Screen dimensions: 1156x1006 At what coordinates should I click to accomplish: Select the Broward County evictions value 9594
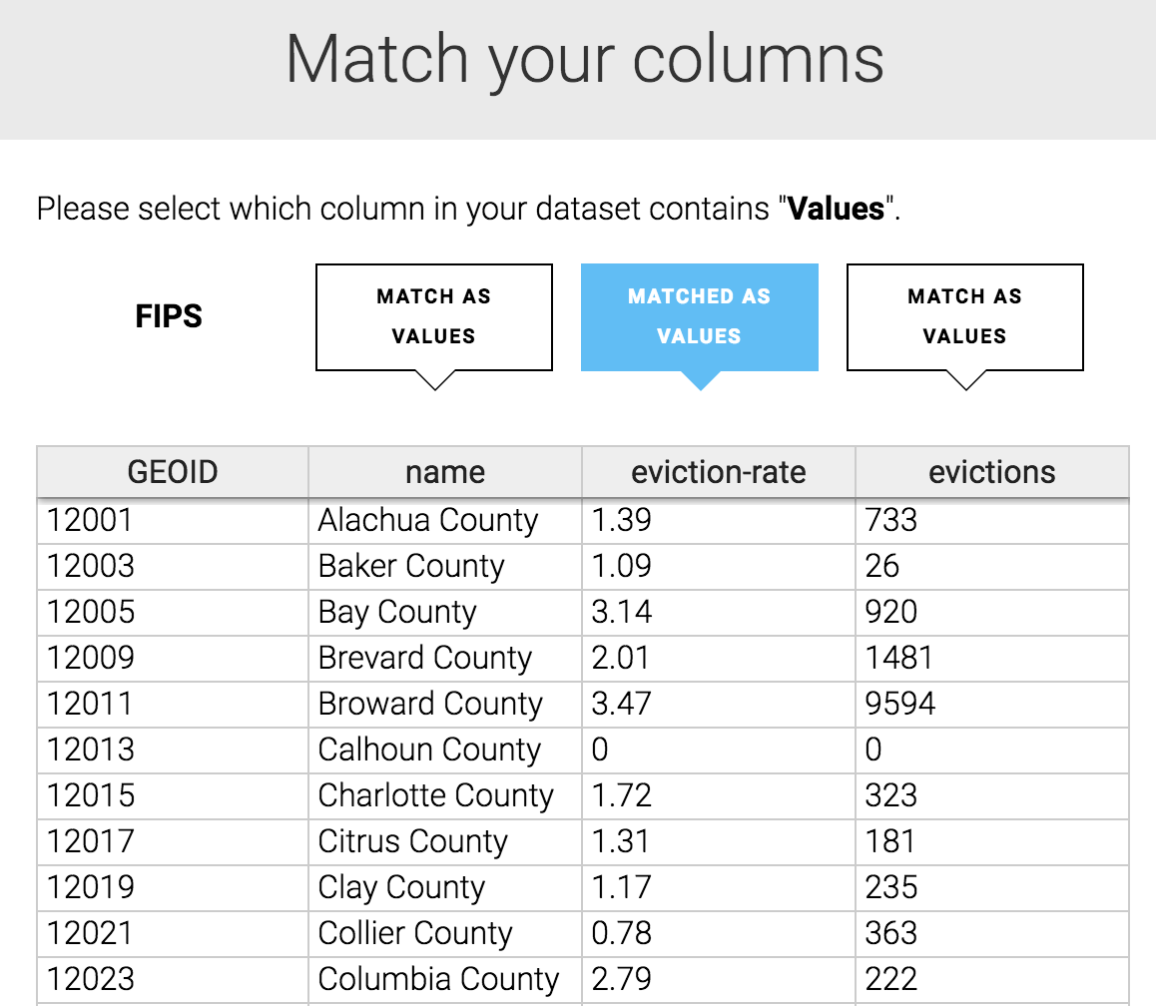tap(900, 704)
